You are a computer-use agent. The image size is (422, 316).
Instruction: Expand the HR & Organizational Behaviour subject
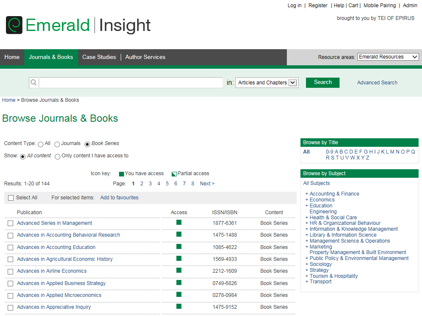coord(307,223)
